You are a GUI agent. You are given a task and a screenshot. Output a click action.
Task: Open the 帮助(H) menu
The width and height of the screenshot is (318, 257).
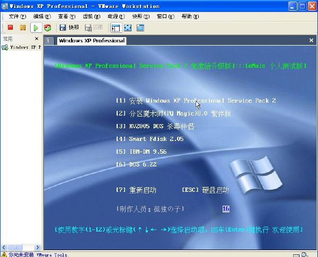pos(190,16)
